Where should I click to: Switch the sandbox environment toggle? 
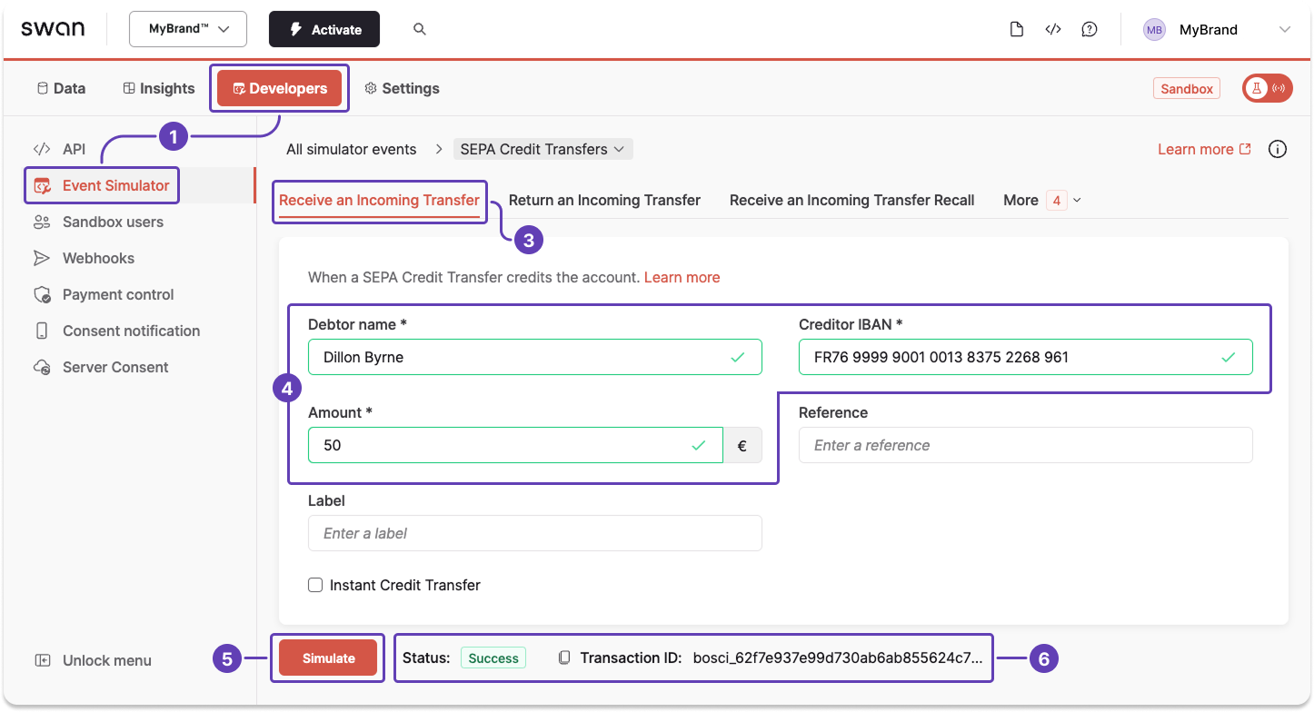point(1267,88)
